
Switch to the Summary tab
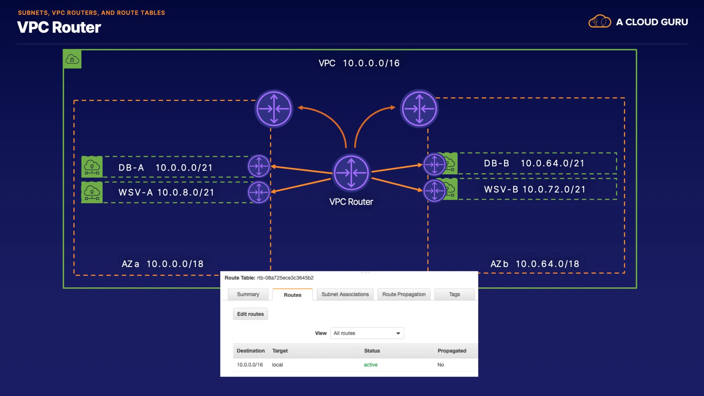[x=248, y=294]
